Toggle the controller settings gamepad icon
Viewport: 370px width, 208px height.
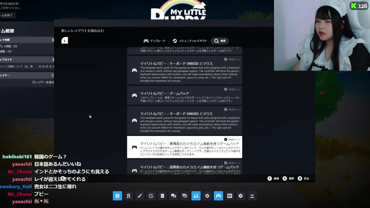[x=218, y=196]
